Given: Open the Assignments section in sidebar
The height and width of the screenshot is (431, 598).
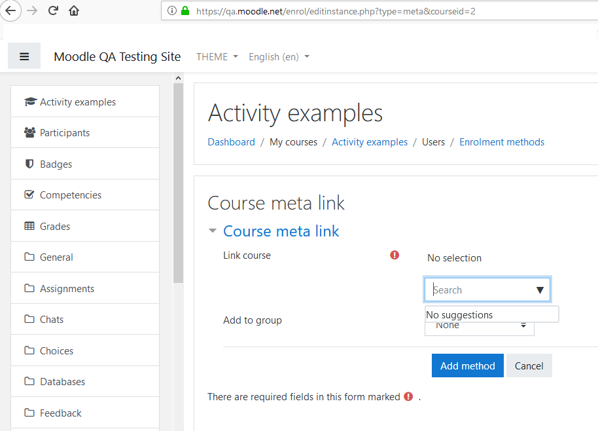Looking at the screenshot, I should (85, 288).
